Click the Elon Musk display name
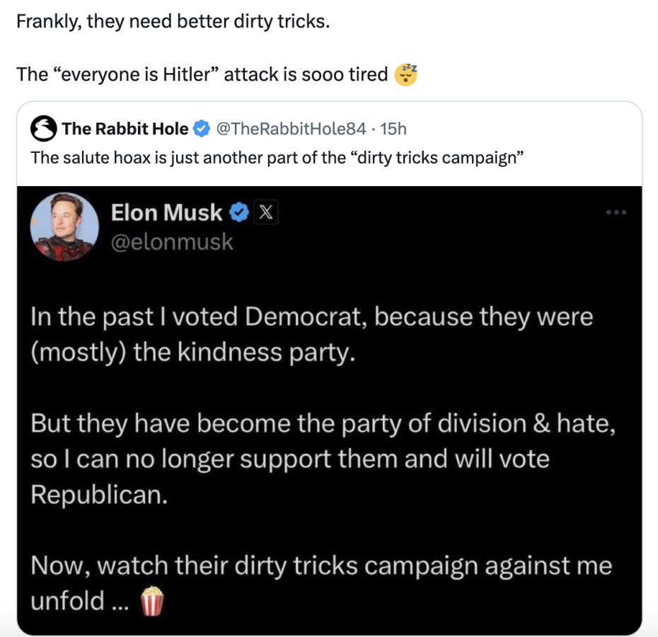The width and height of the screenshot is (658, 637). [166, 212]
